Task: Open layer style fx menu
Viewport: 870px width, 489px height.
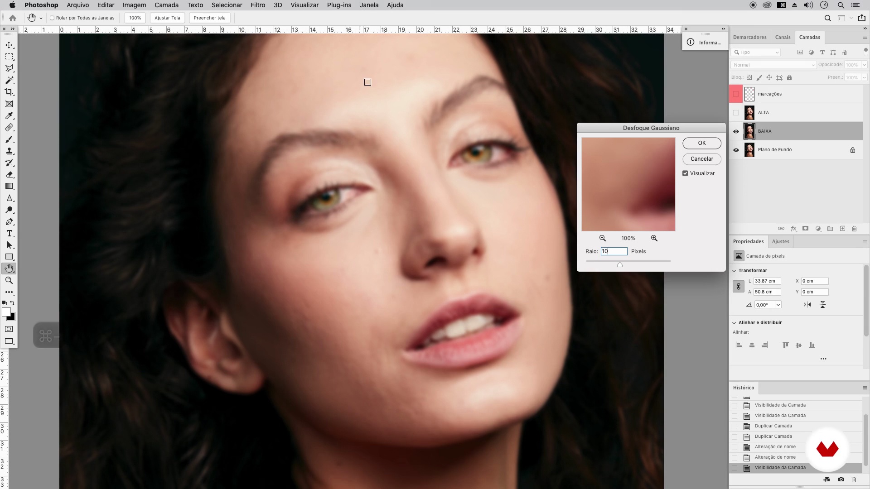Action: tap(793, 229)
